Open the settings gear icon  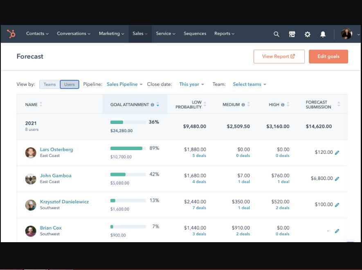tap(307, 34)
